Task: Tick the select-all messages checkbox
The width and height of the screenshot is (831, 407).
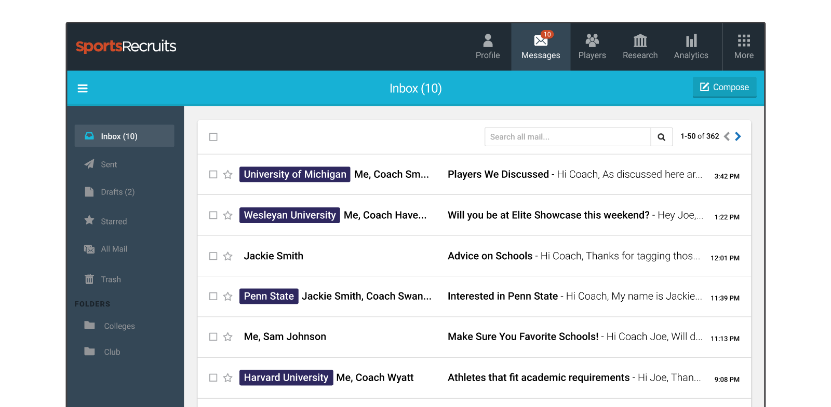Action: pyautogui.click(x=213, y=137)
